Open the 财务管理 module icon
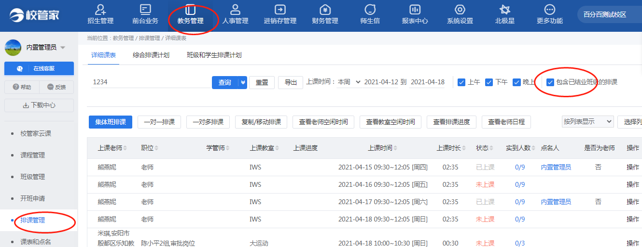The height and width of the screenshot is (247, 642). [325, 9]
